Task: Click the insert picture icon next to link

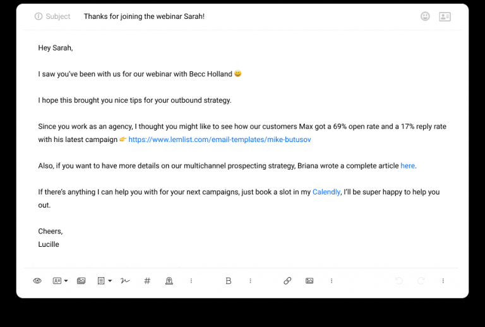Action: [x=309, y=281]
